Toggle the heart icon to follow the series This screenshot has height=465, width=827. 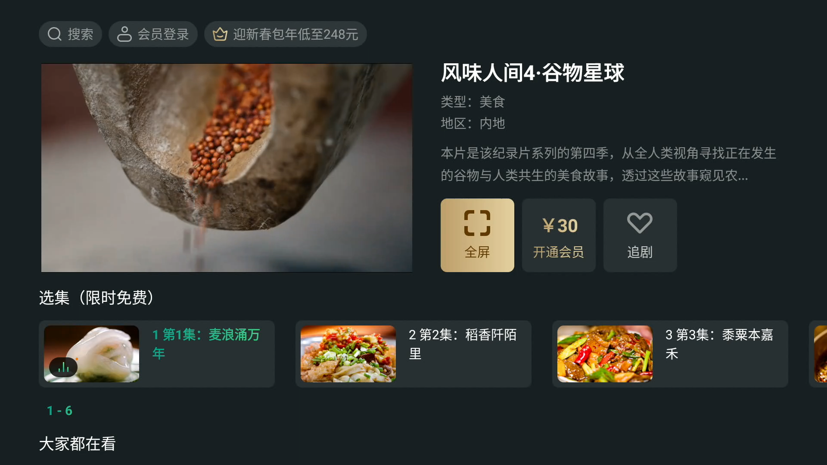640,223
